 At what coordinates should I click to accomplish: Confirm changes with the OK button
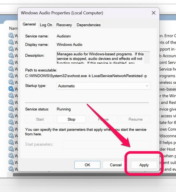[87, 165]
